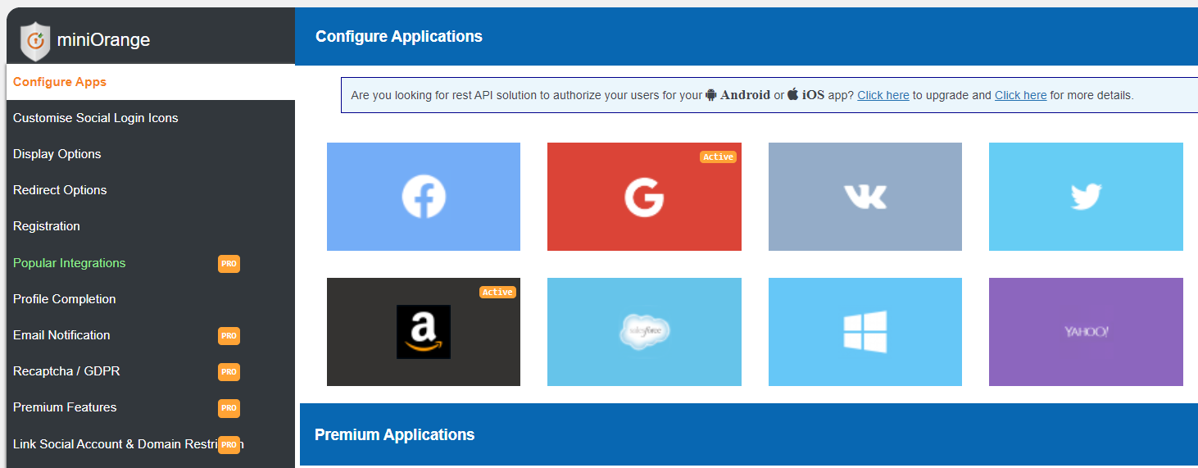The height and width of the screenshot is (468, 1198).
Task: Open the Configure Apps menu item
Action: click(x=60, y=82)
